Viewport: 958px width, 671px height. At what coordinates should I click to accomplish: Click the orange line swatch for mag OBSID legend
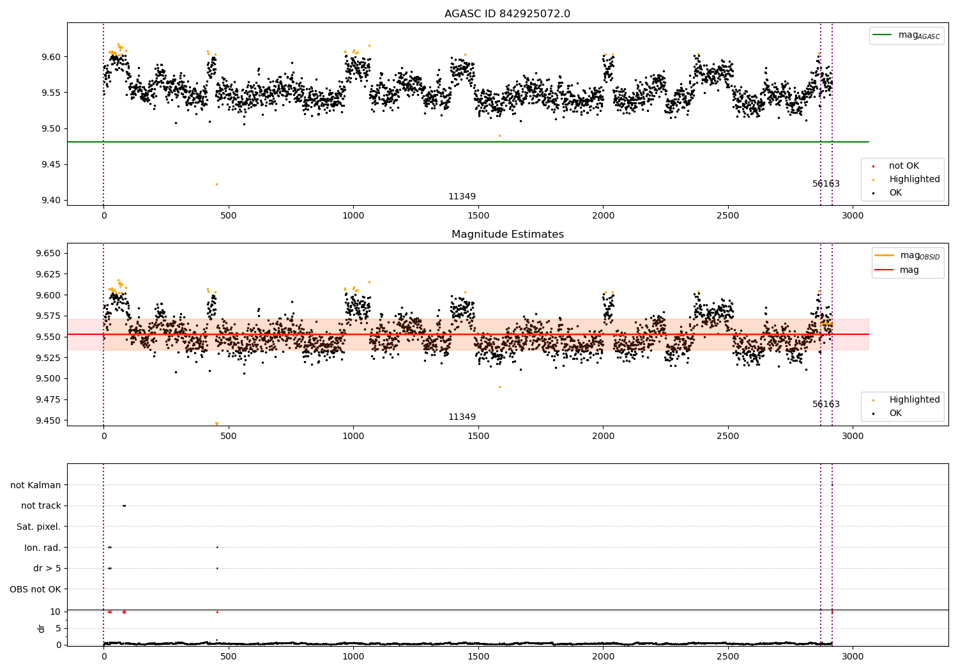coord(885,256)
